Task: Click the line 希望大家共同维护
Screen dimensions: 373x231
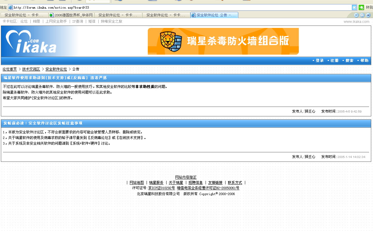Action: click(x=38, y=98)
